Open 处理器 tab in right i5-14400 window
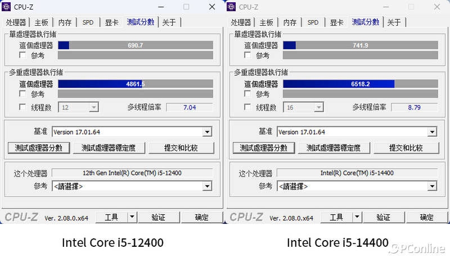Image resolution: width=450 pixels, height=258 pixels. click(x=241, y=22)
